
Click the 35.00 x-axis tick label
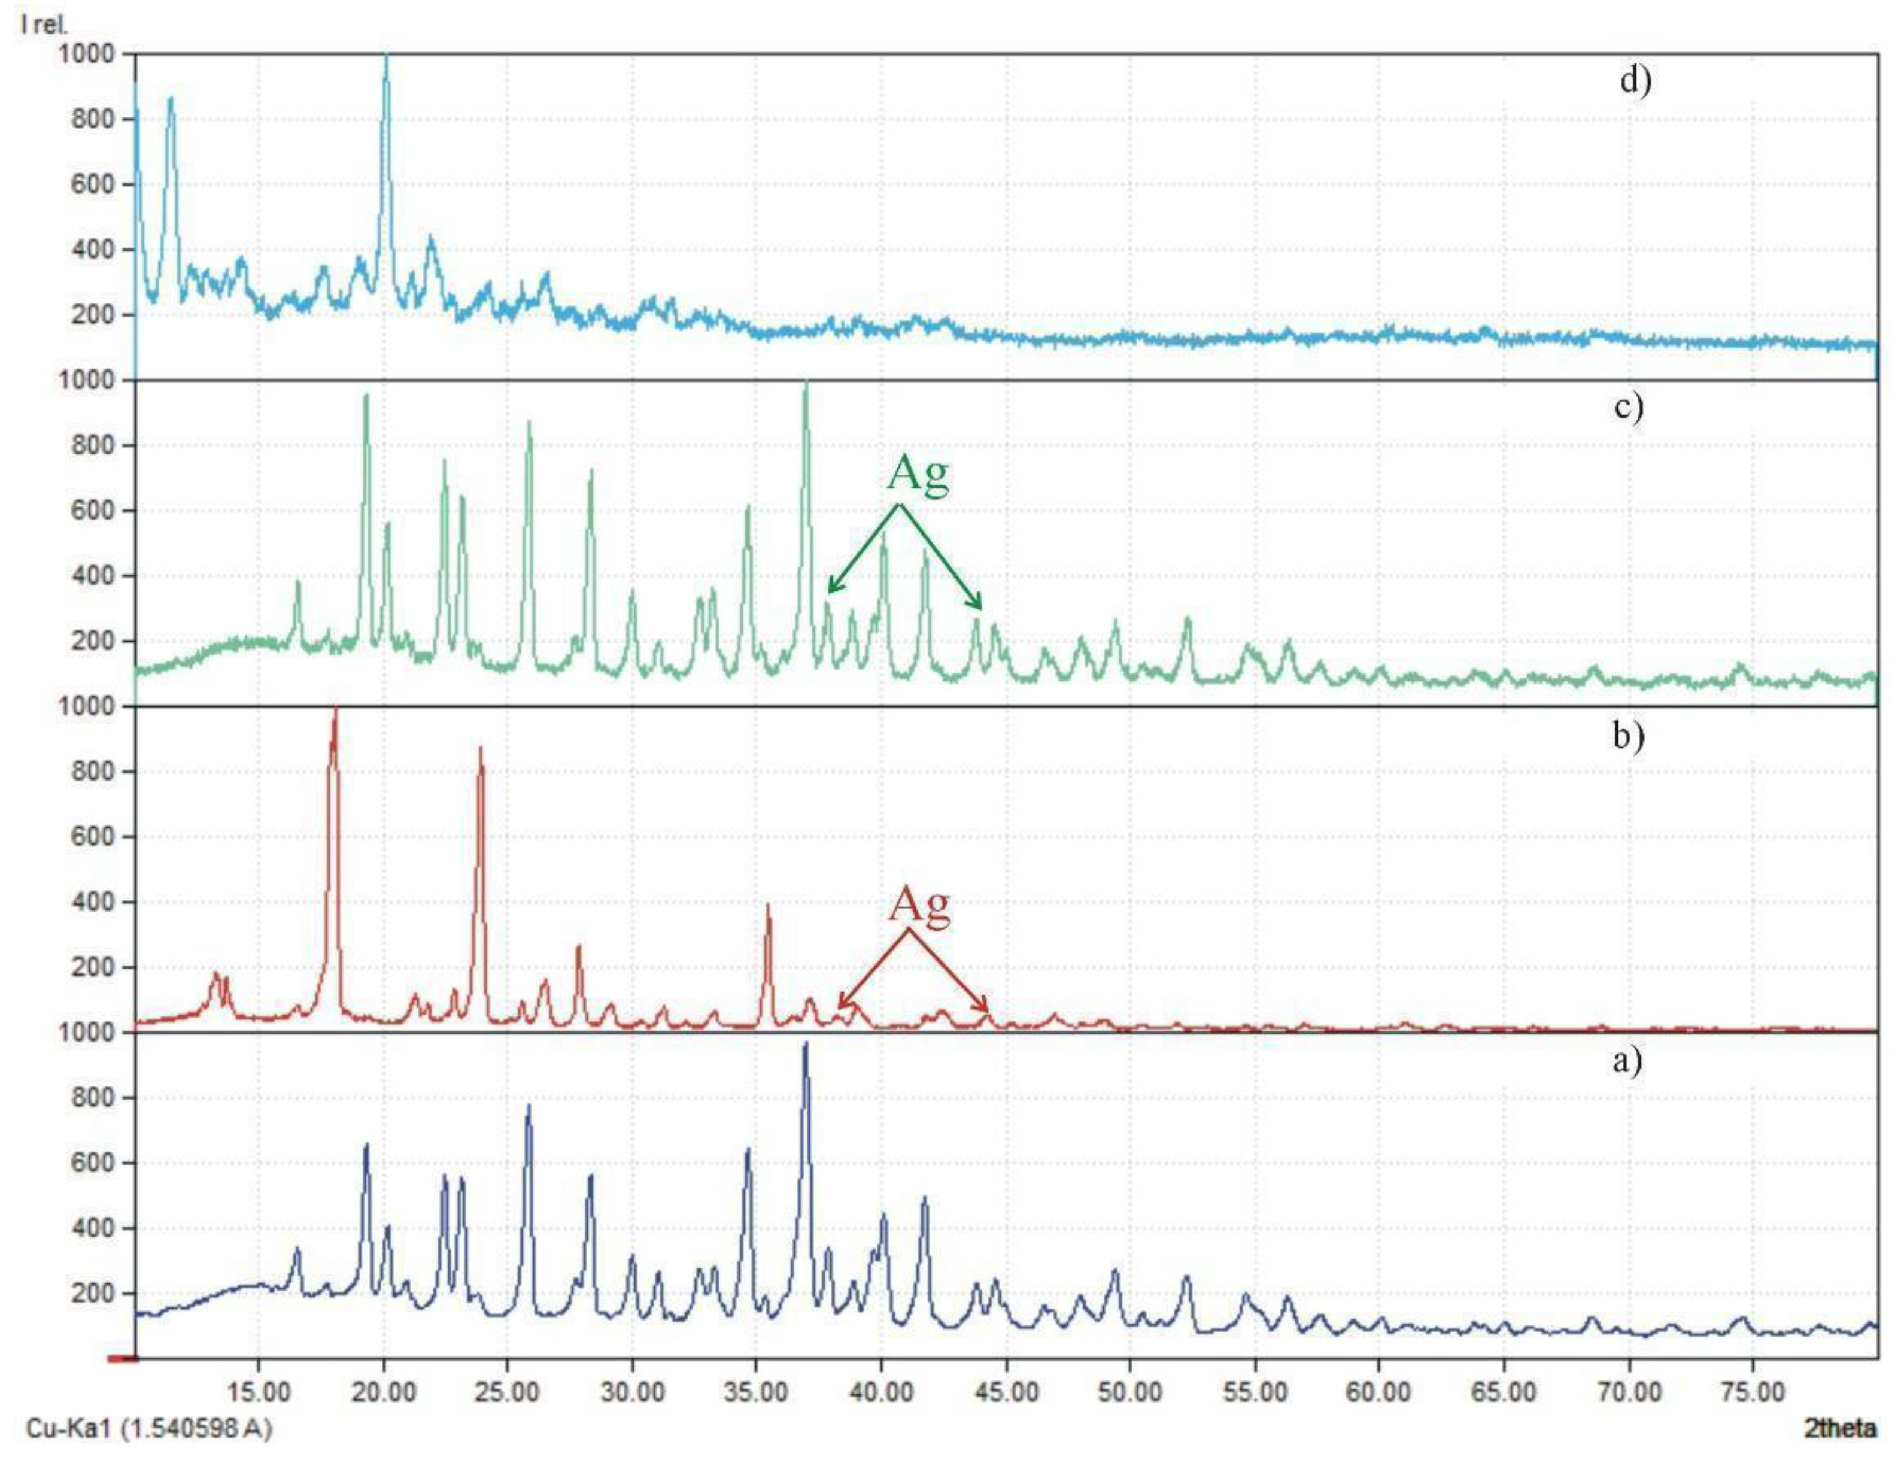coord(757,1392)
